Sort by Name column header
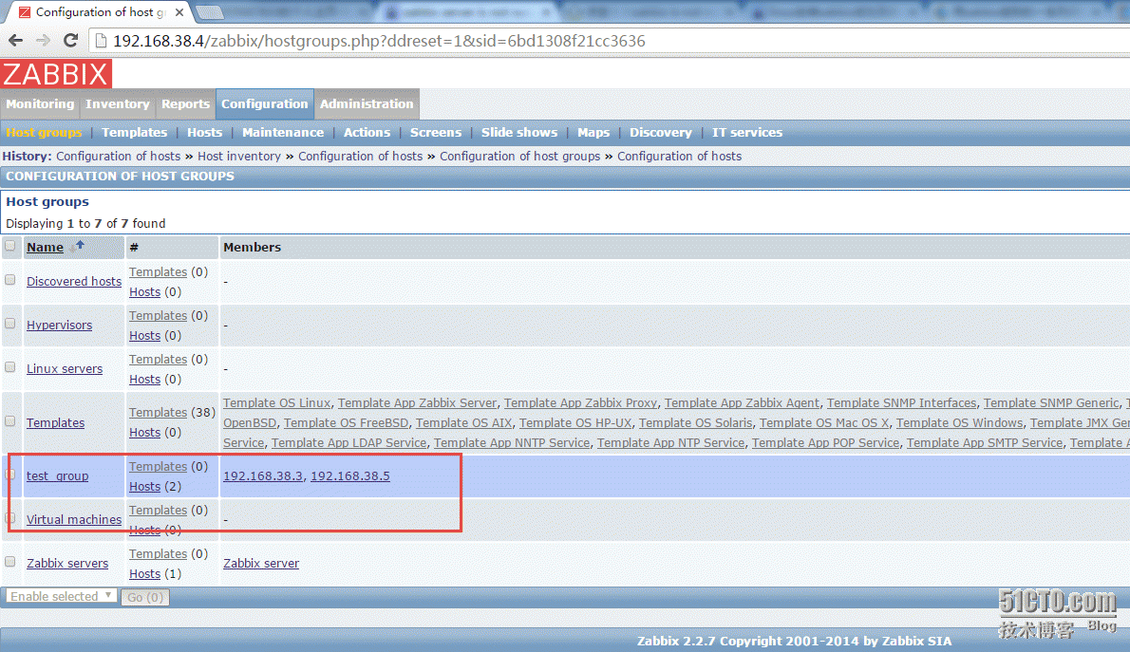 click(x=45, y=247)
